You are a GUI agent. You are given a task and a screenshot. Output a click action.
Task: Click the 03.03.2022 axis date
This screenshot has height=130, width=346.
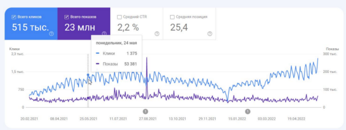(266, 119)
